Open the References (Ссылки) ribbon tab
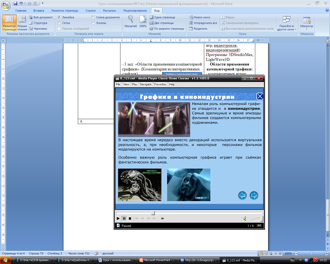330x264 pixels. 90,11
